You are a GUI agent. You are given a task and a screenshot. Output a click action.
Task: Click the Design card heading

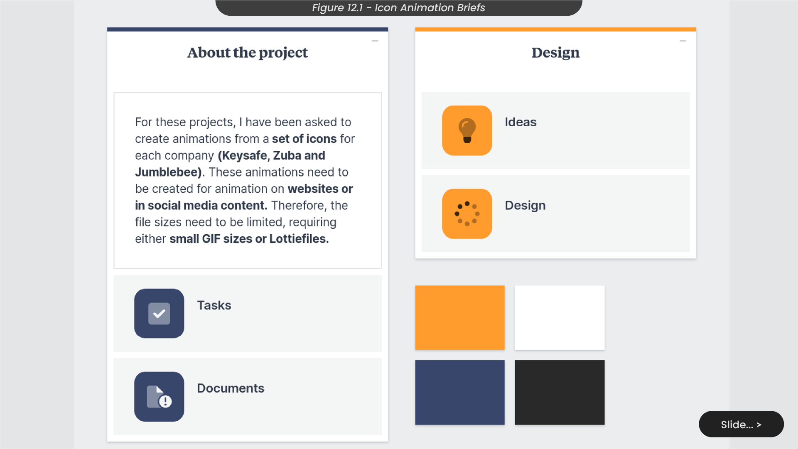pos(555,53)
